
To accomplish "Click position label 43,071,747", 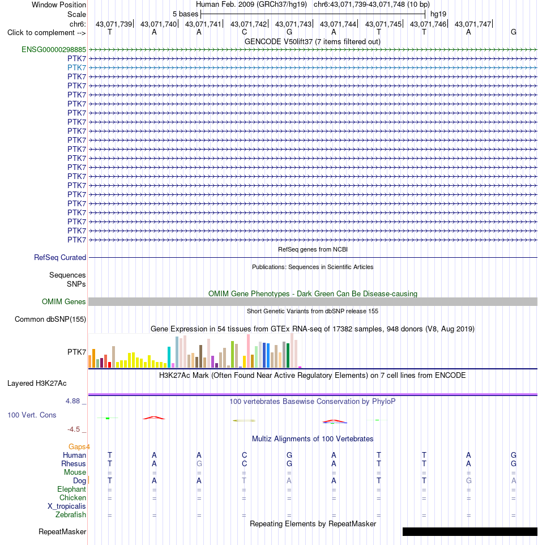I will [473, 24].
